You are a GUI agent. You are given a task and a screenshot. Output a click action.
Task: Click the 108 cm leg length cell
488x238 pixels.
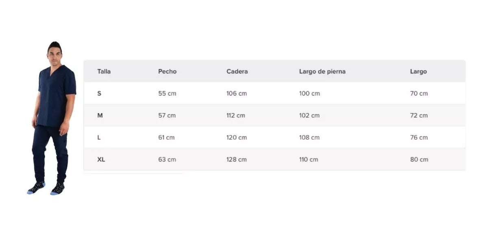click(x=309, y=138)
